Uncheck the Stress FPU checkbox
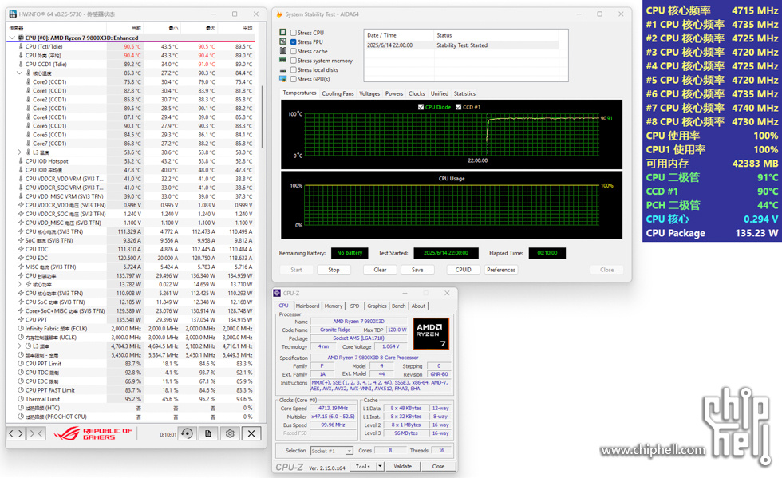This screenshot has width=782, height=478. click(294, 42)
